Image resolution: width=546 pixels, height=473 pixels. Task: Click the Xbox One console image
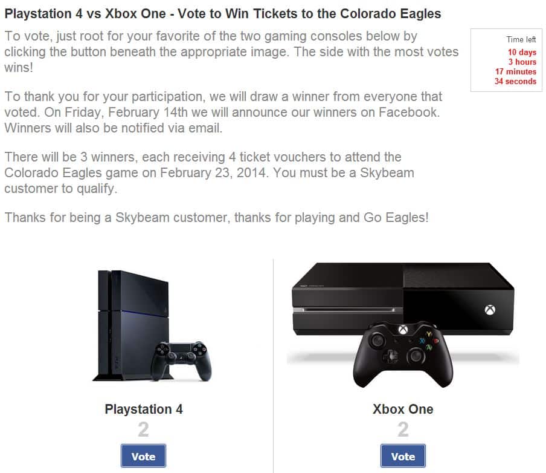click(403, 325)
